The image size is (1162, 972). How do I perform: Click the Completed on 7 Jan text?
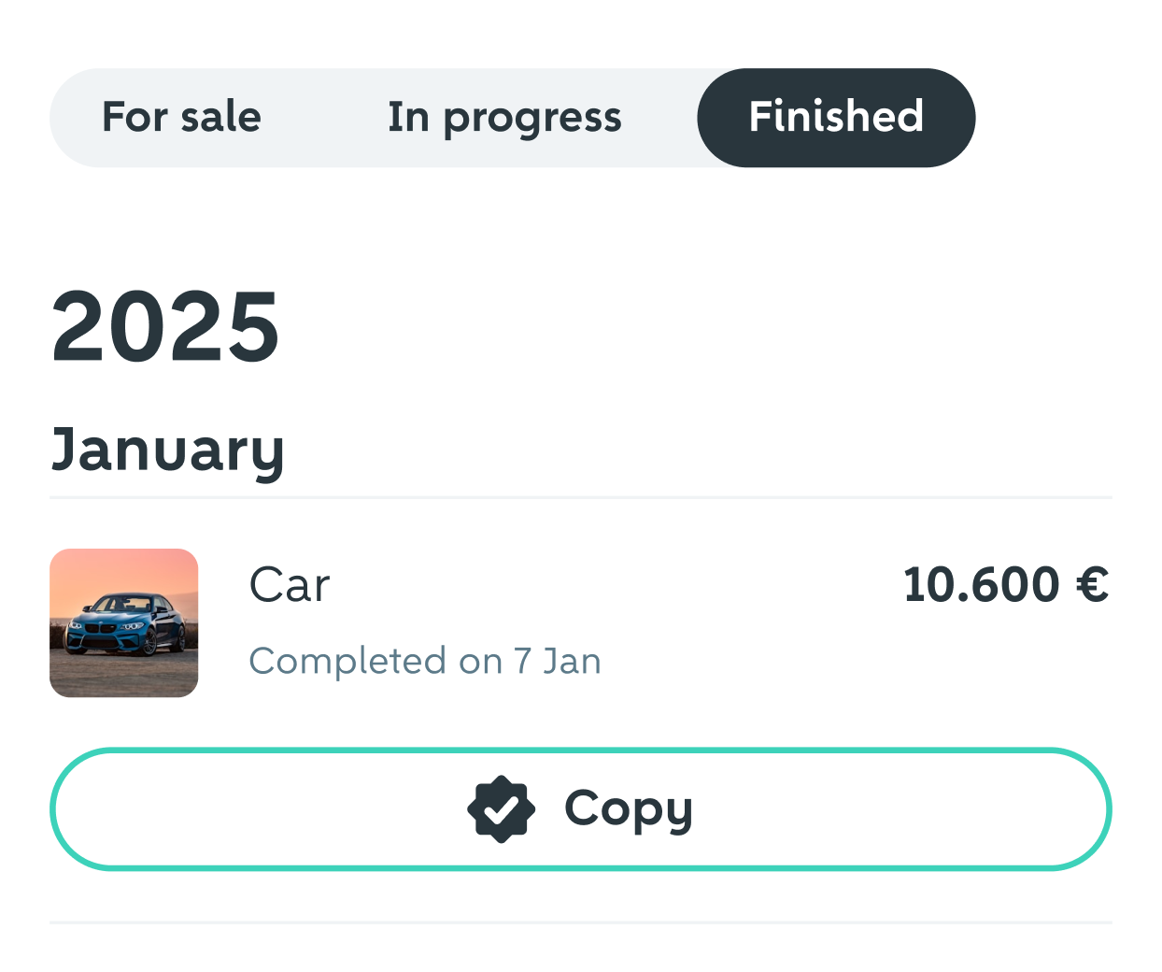[x=425, y=662]
